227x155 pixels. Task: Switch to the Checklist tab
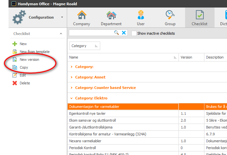point(199,18)
